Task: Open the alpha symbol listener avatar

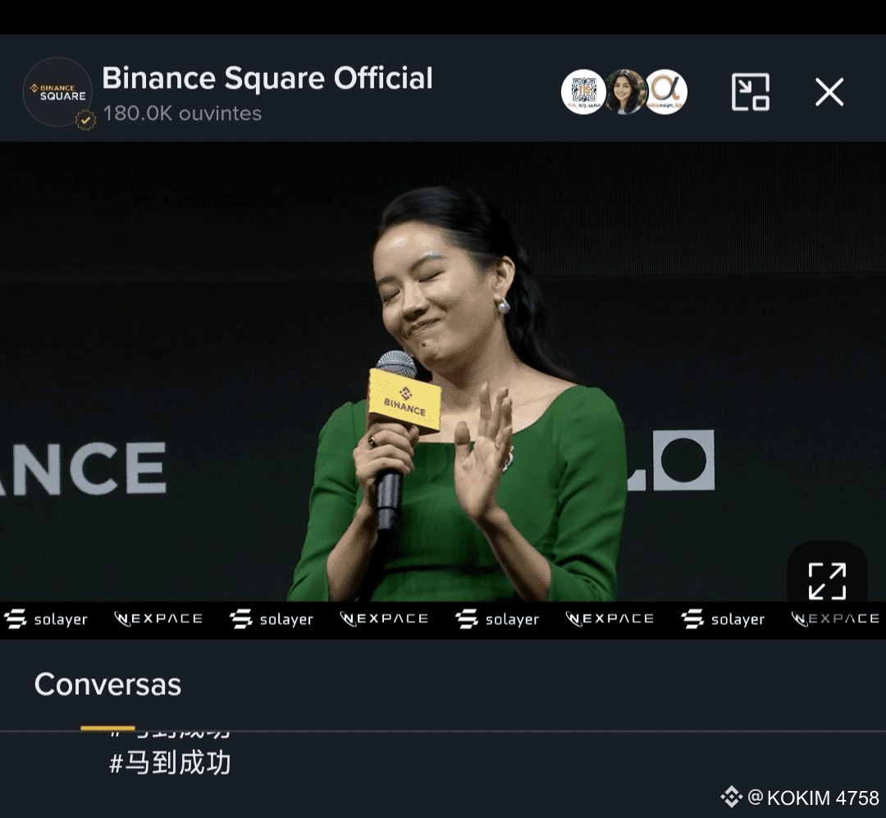Action: pyautogui.click(x=666, y=92)
